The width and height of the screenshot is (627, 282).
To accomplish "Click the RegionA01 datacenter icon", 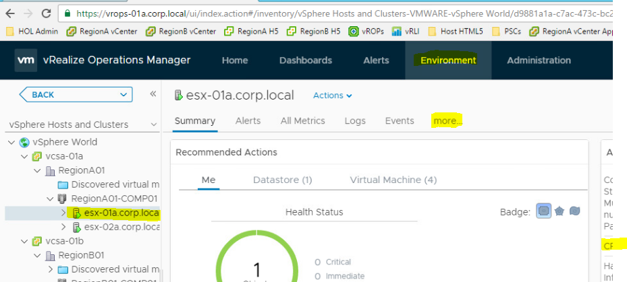I will point(50,171).
